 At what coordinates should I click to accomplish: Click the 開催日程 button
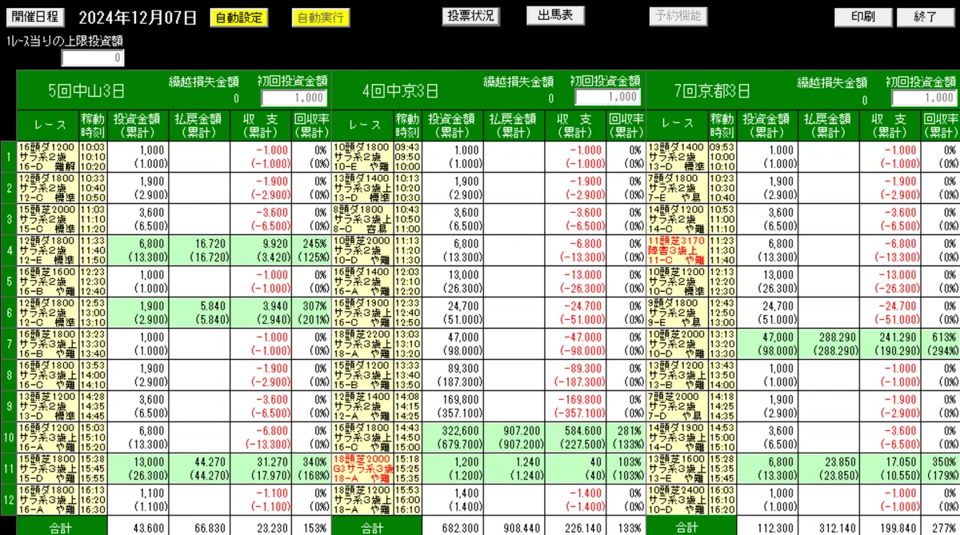[36, 16]
